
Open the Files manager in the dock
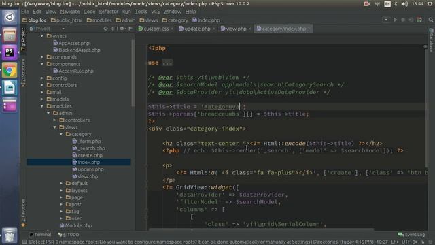[10, 35]
